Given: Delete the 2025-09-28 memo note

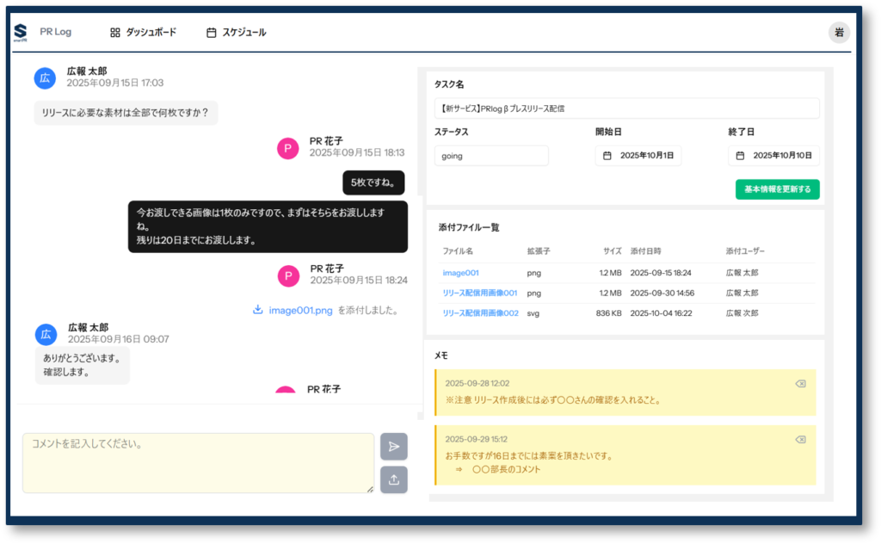Looking at the screenshot, I should [x=800, y=384].
